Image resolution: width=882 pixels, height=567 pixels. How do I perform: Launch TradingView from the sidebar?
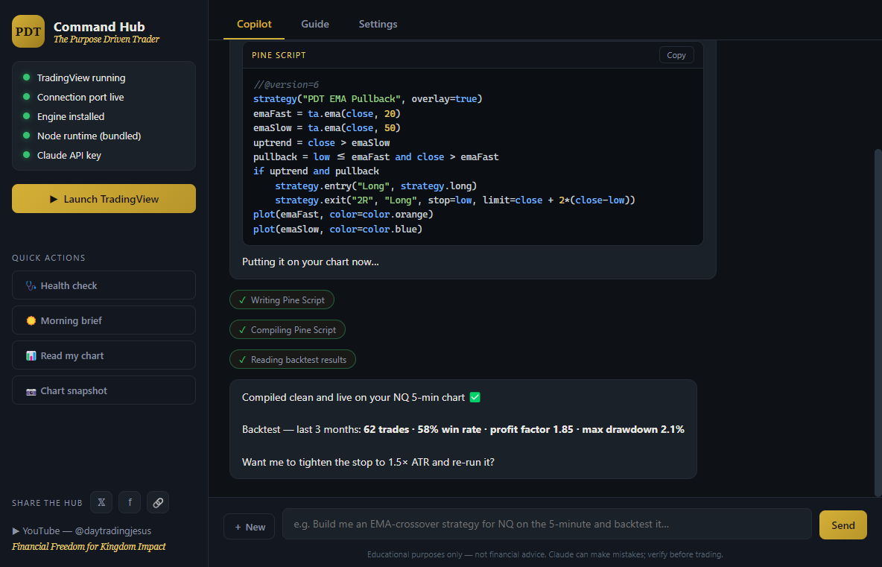(x=104, y=199)
